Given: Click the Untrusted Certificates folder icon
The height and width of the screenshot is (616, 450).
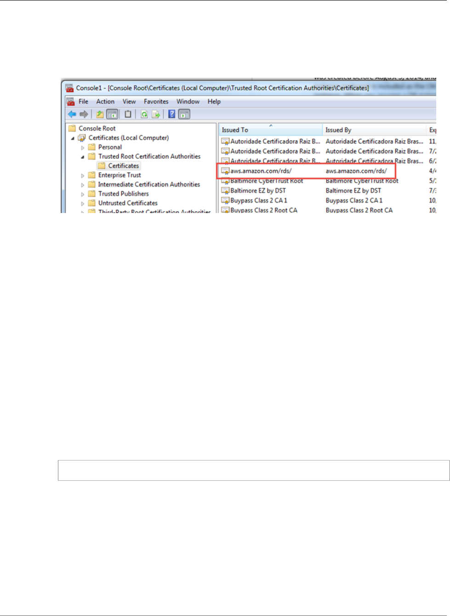Looking at the screenshot, I should [92, 203].
